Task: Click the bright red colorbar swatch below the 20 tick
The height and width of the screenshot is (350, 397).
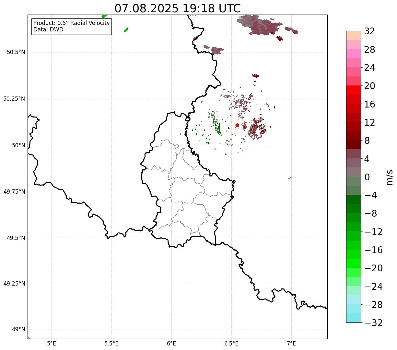Action: [x=354, y=90]
